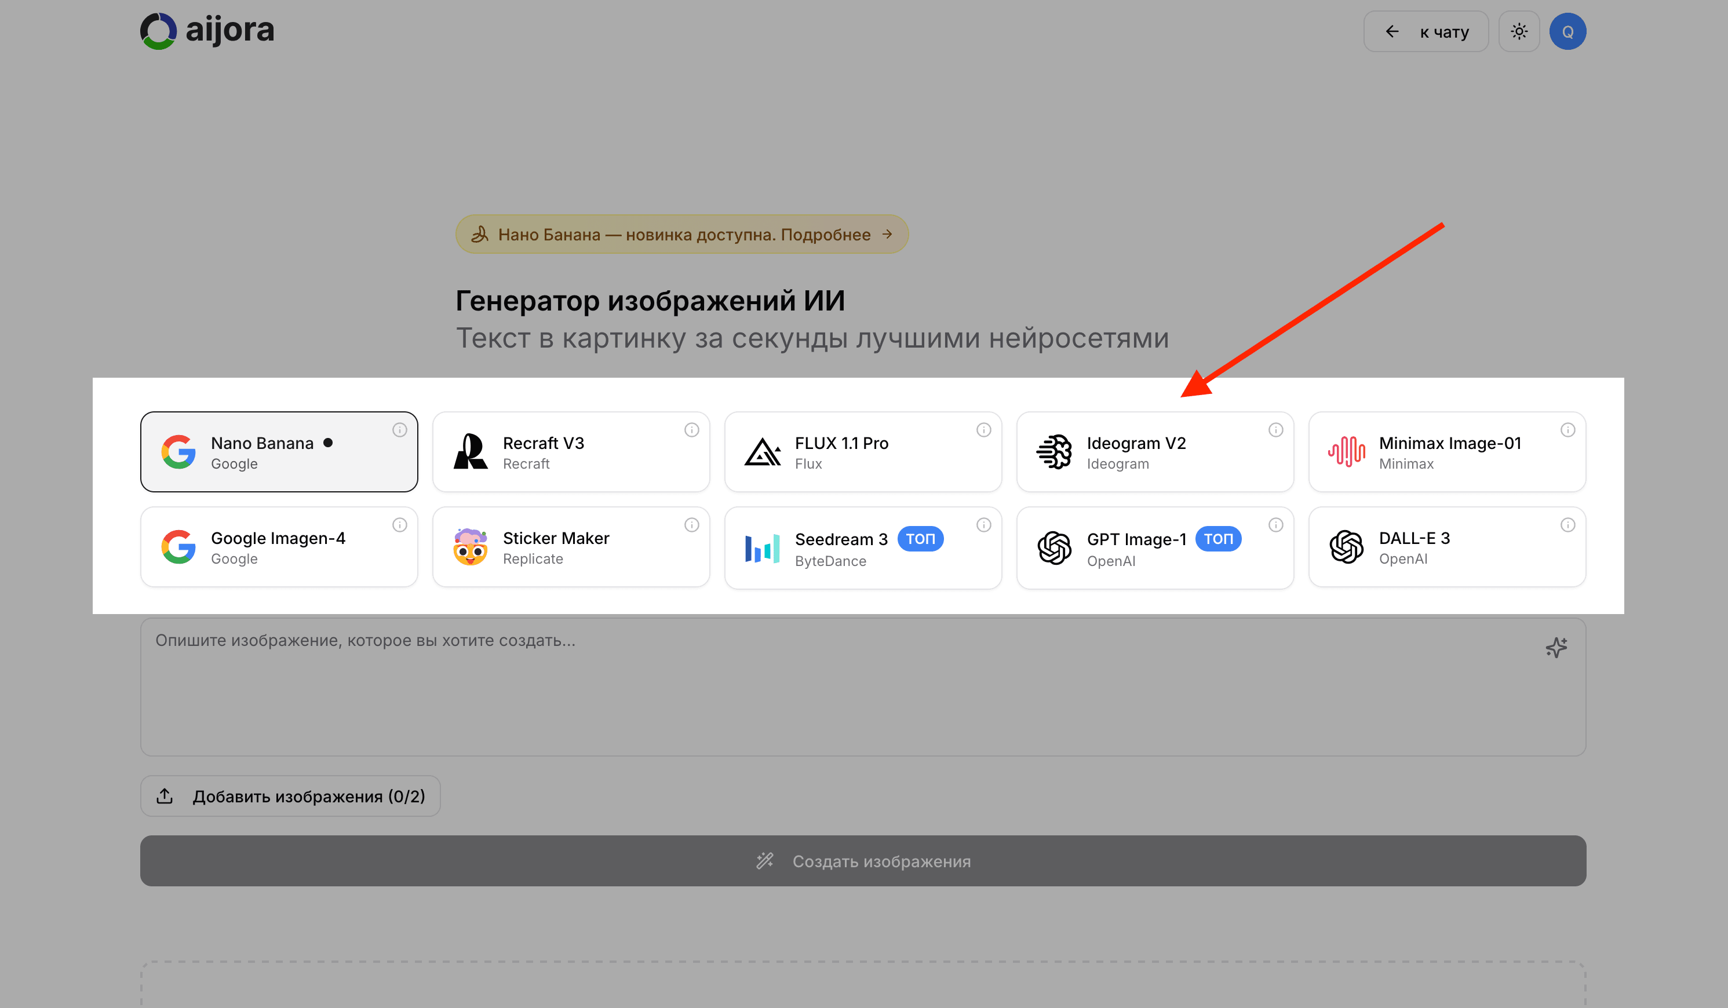
Task: Go back to chat via 'к чату'
Action: (1426, 31)
